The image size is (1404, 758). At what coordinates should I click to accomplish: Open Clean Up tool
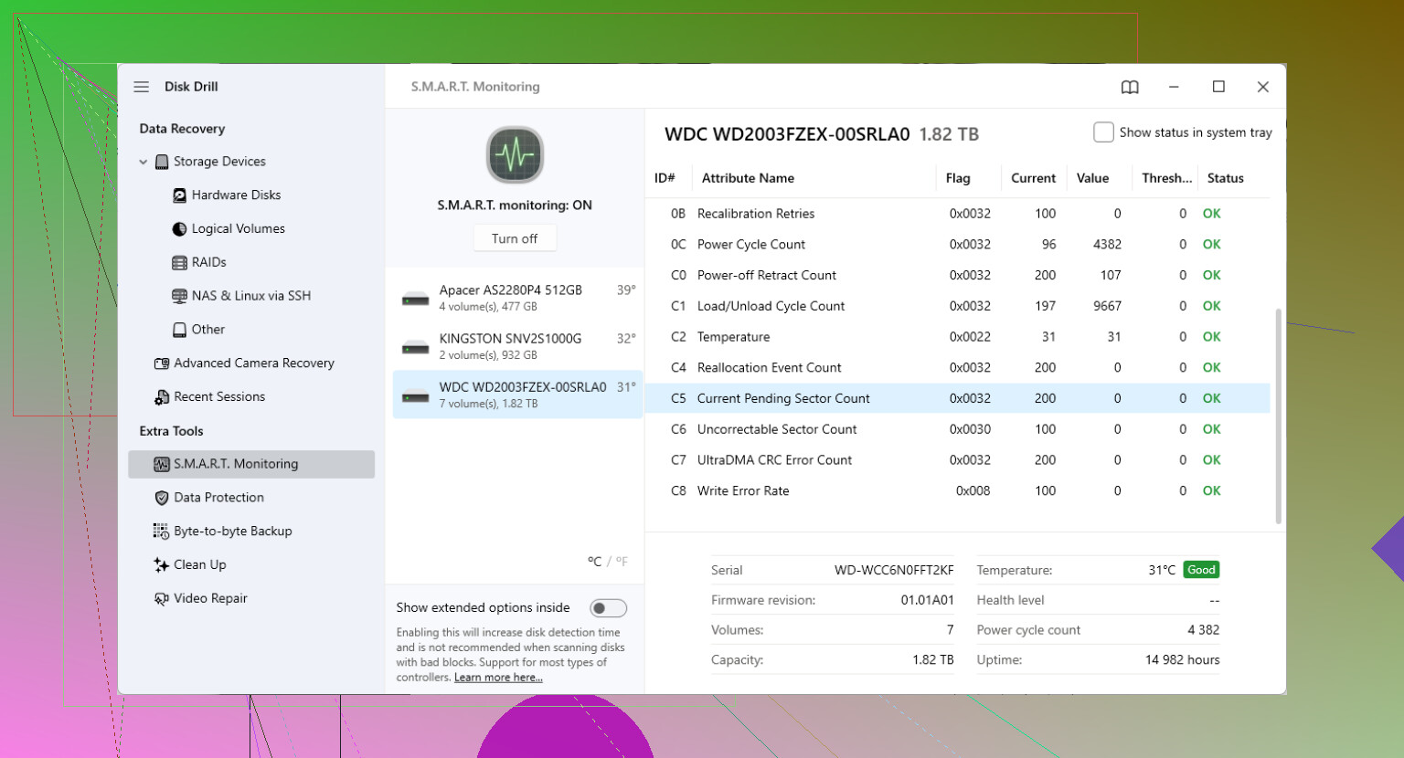coord(199,565)
